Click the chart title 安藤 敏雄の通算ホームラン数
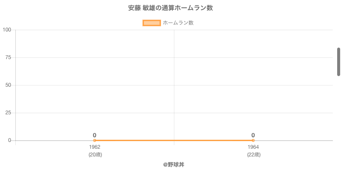This screenshot has height=170, width=341. pos(170,8)
